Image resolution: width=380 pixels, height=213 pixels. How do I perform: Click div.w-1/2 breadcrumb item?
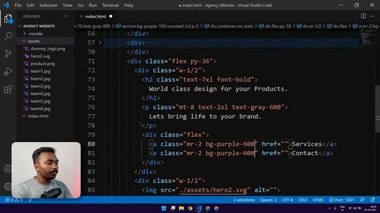309,26
